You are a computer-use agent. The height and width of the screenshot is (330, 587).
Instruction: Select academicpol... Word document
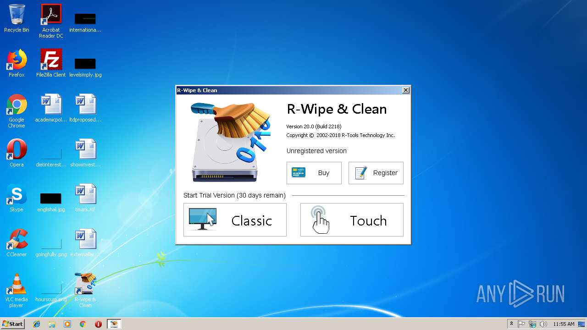point(51,108)
